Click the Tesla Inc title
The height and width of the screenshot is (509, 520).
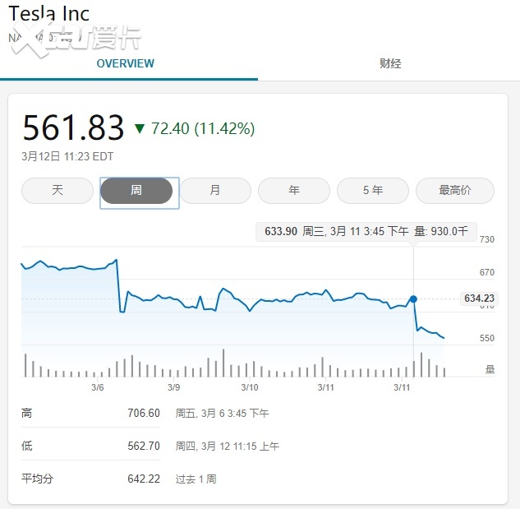[x=48, y=13]
